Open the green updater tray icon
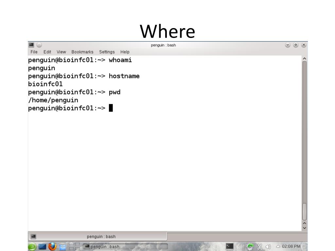 (250, 246)
